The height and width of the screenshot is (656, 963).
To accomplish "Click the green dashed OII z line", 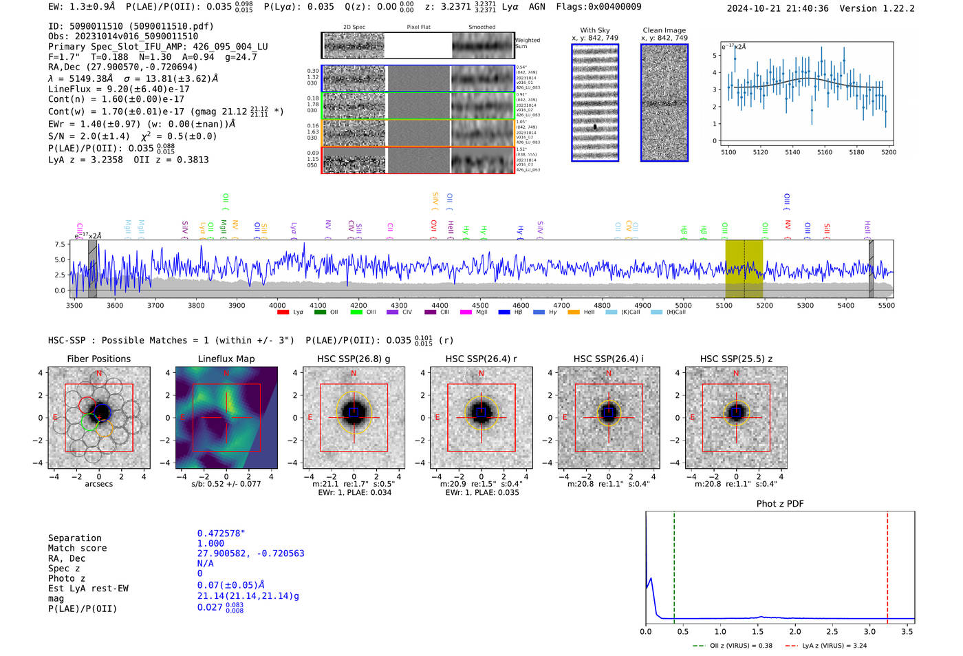I will click(x=674, y=567).
